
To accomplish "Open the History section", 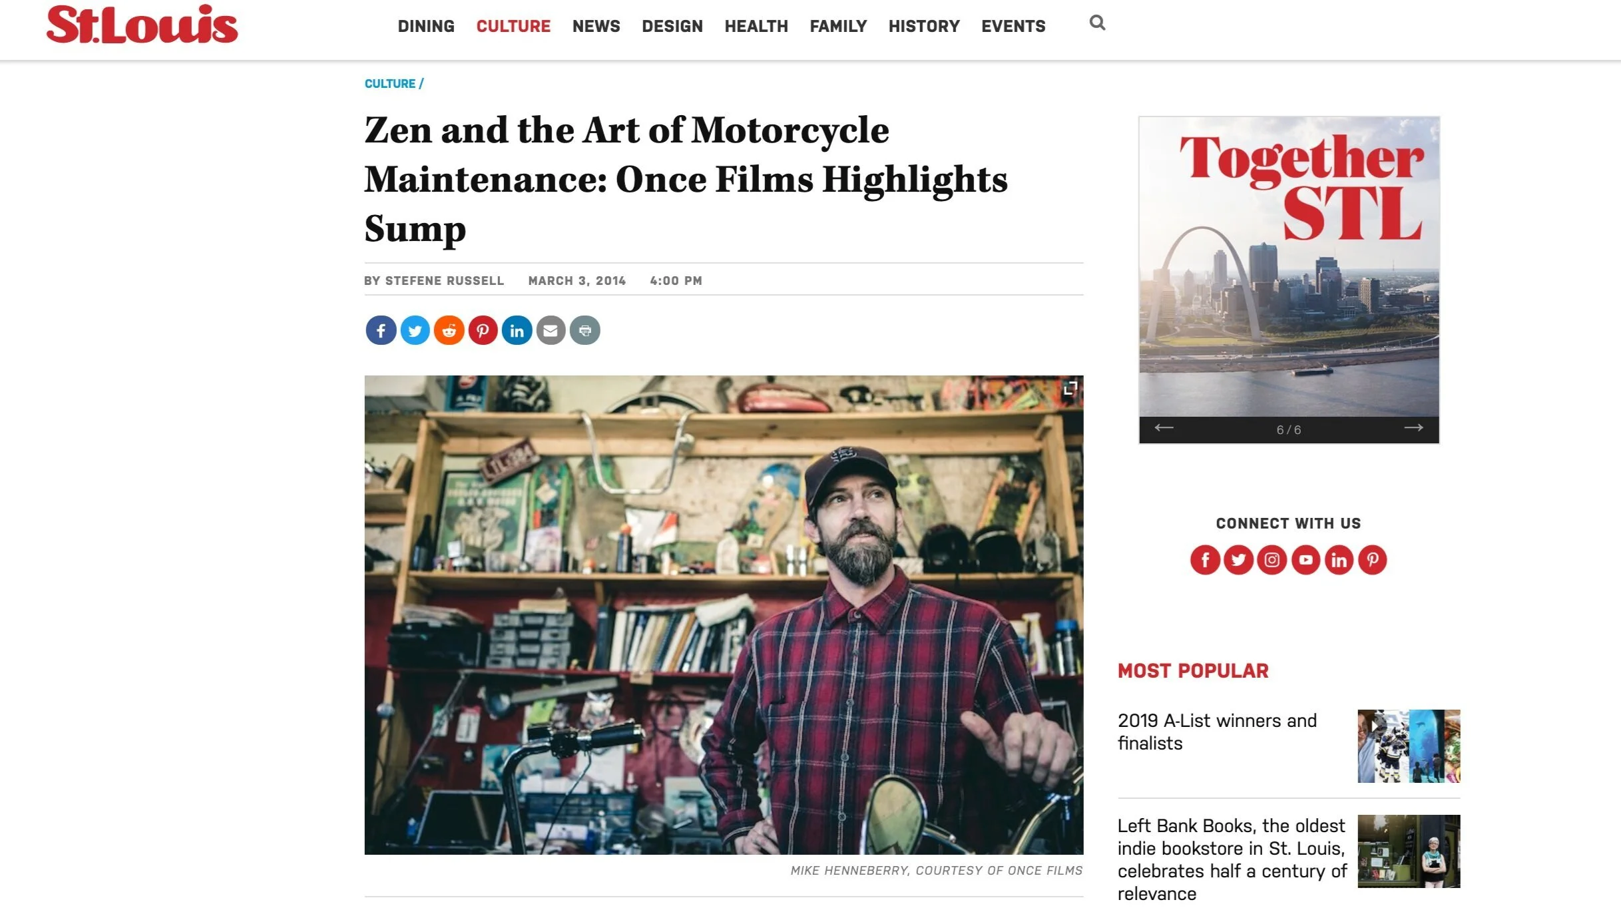I will pos(924,27).
